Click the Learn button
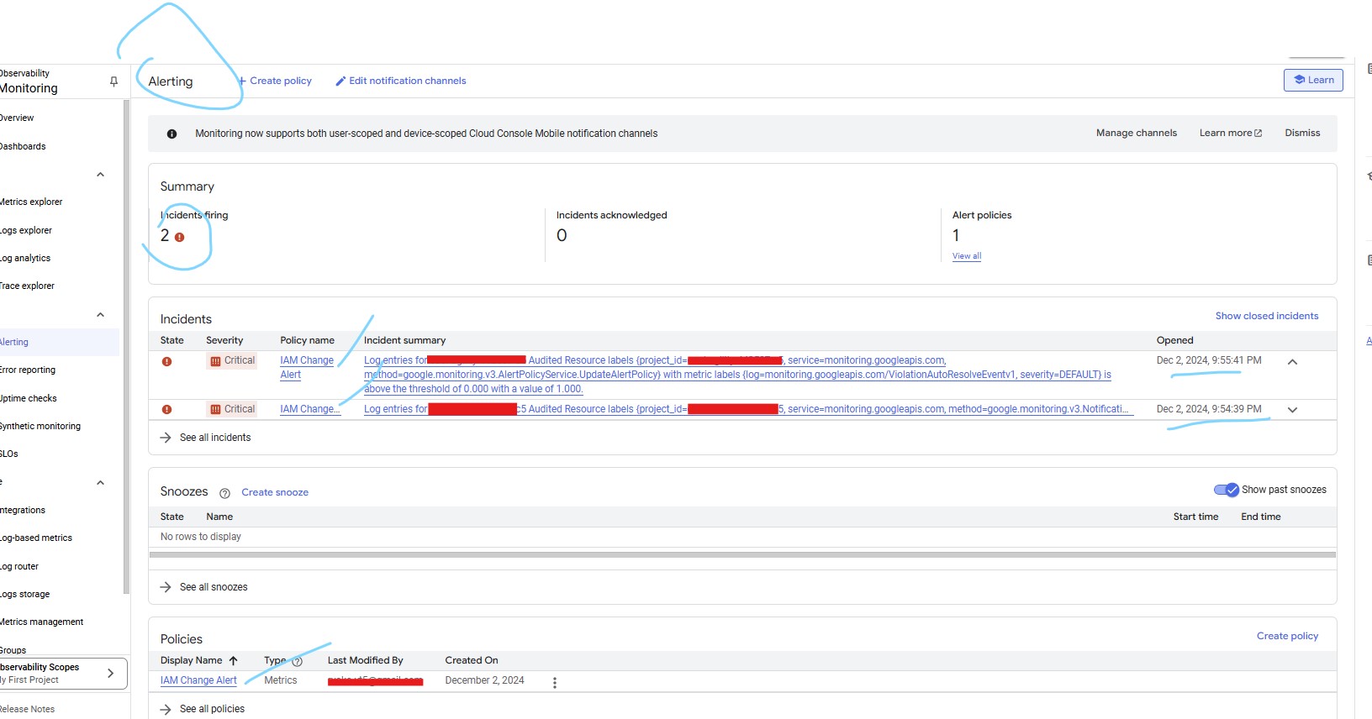 [x=1313, y=80]
